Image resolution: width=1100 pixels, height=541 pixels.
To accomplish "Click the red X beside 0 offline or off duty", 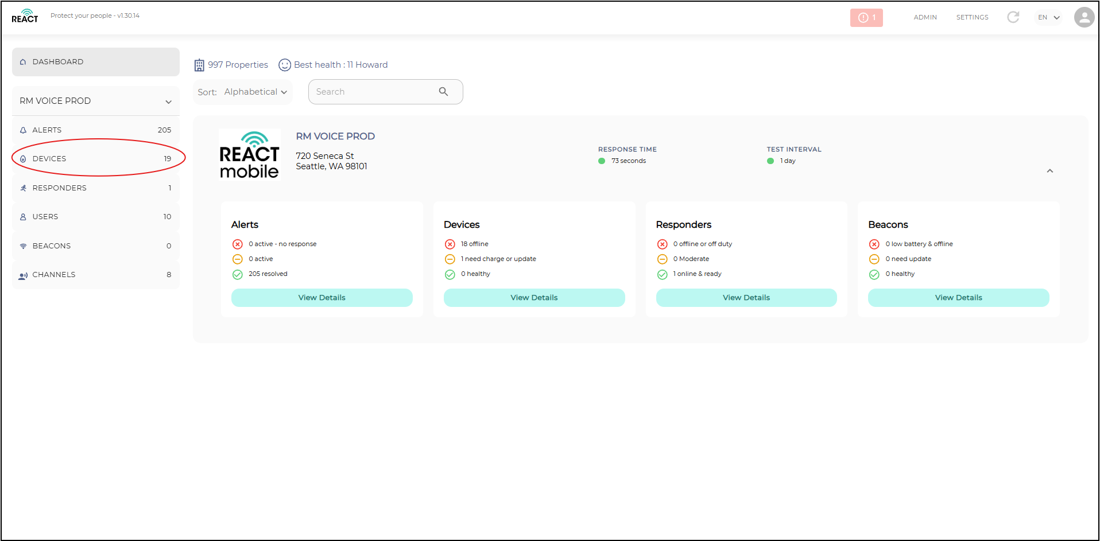I will 663,244.
